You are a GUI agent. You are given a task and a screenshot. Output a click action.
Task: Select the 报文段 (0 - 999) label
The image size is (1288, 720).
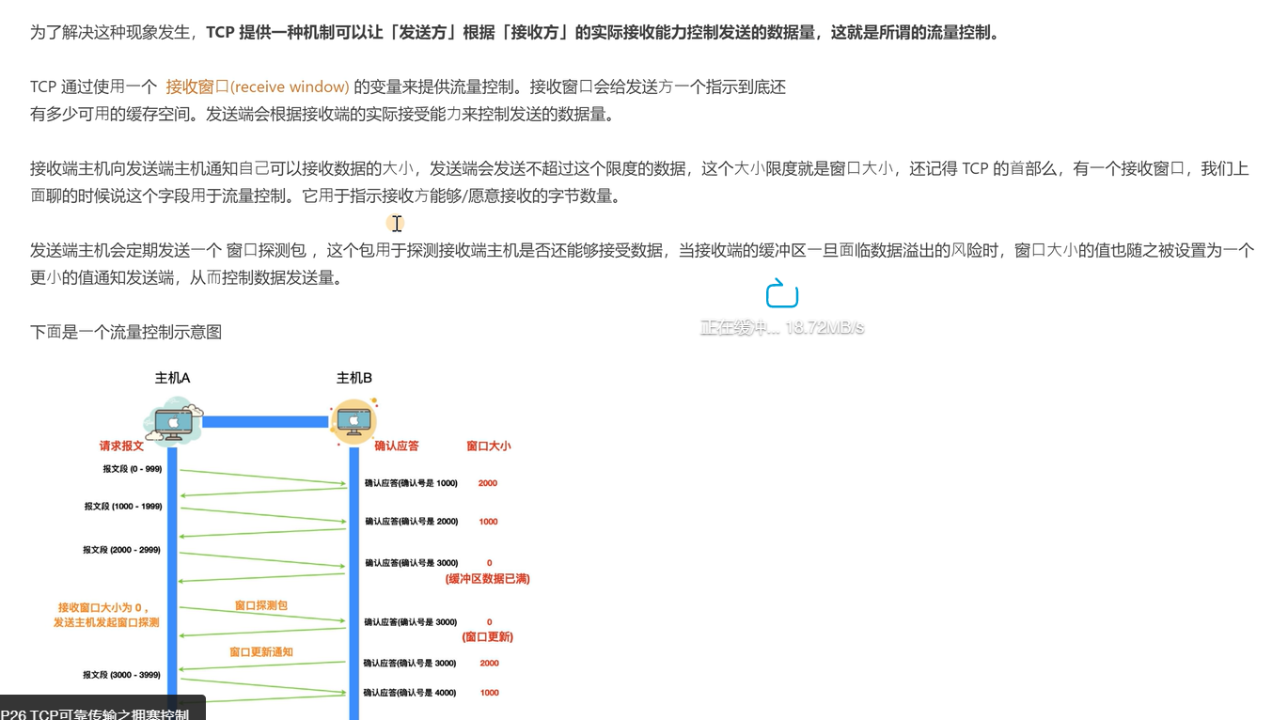[x=133, y=468]
